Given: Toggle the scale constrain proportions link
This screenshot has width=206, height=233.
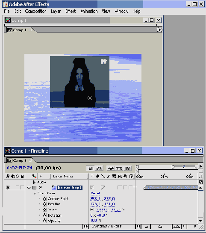Looking at the screenshot, I should [x=92, y=209].
